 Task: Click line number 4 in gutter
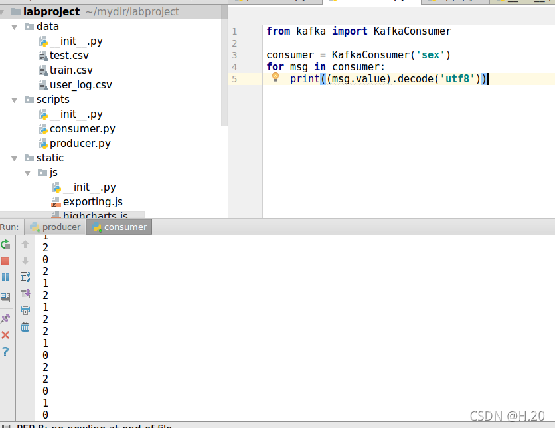(x=234, y=67)
